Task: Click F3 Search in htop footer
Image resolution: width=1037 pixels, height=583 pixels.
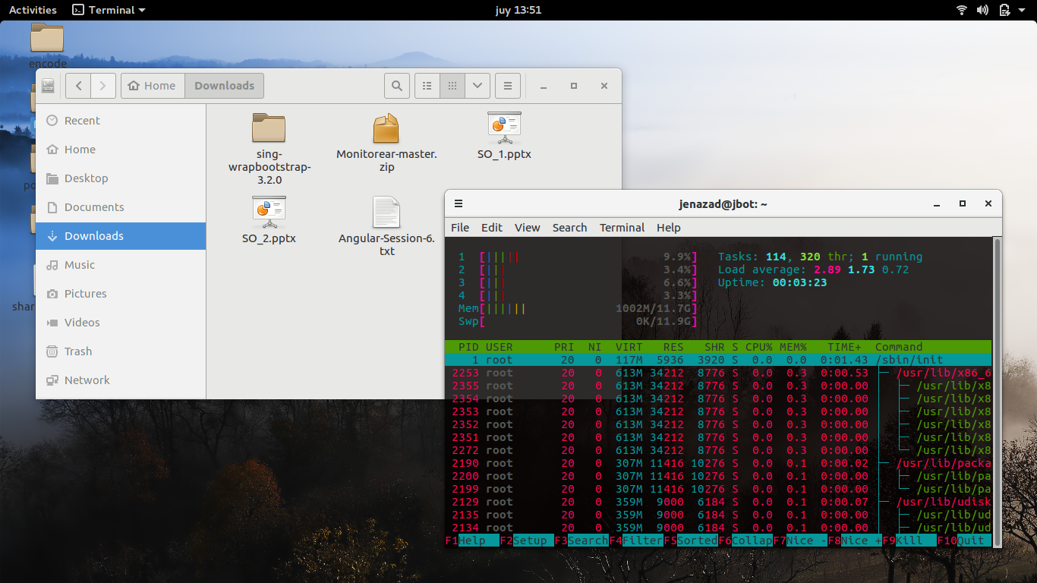Action: point(582,540)
